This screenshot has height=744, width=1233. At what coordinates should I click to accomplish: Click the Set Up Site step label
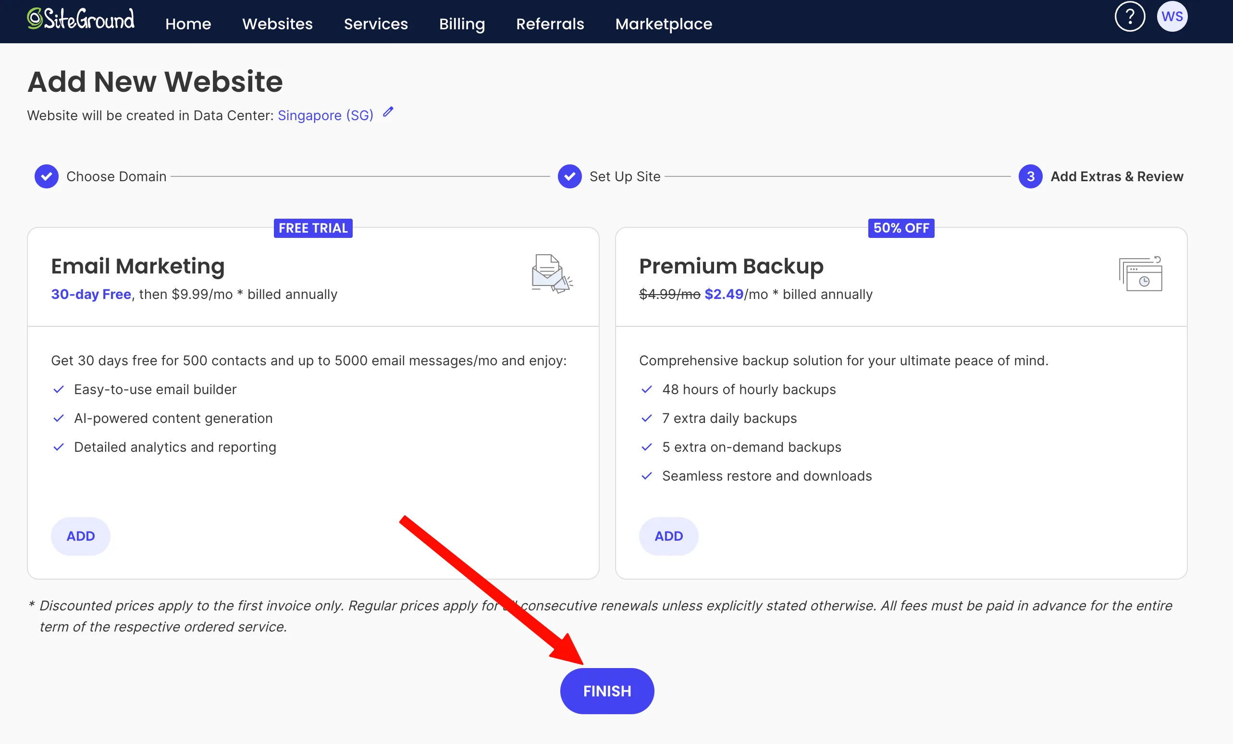point(625,176)
